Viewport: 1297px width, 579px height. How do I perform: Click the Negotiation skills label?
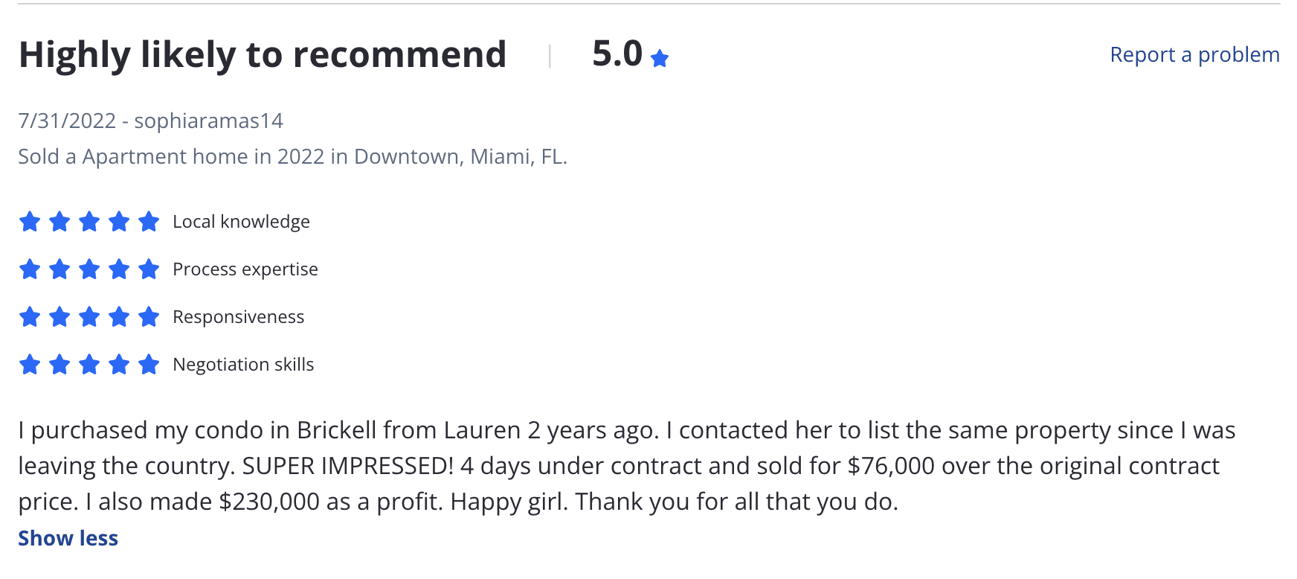coord(243,365)
